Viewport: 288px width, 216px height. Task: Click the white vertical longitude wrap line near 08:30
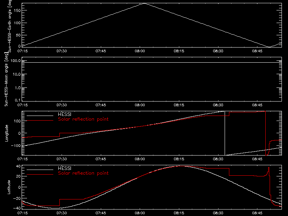click(x=225, y=133)
